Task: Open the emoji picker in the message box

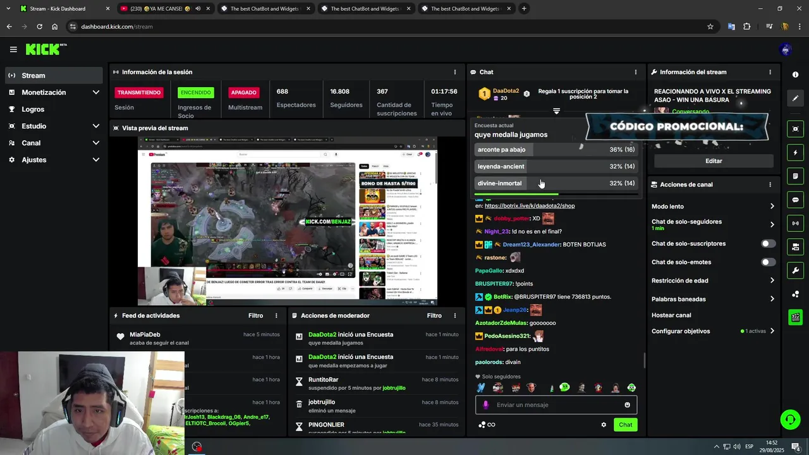Action: pos(627,405)
